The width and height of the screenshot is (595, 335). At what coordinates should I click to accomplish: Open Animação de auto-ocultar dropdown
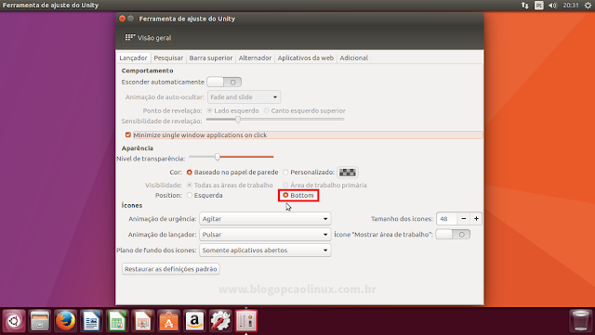pos(244,97)
